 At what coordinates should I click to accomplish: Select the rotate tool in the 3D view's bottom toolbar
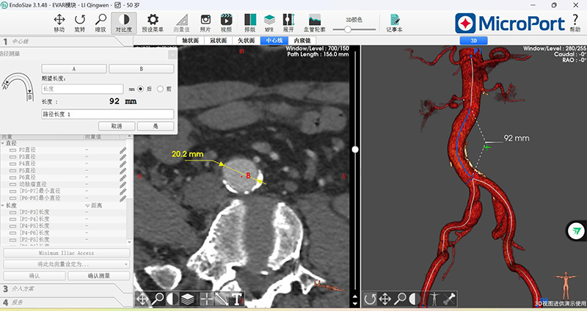[370, 299]
